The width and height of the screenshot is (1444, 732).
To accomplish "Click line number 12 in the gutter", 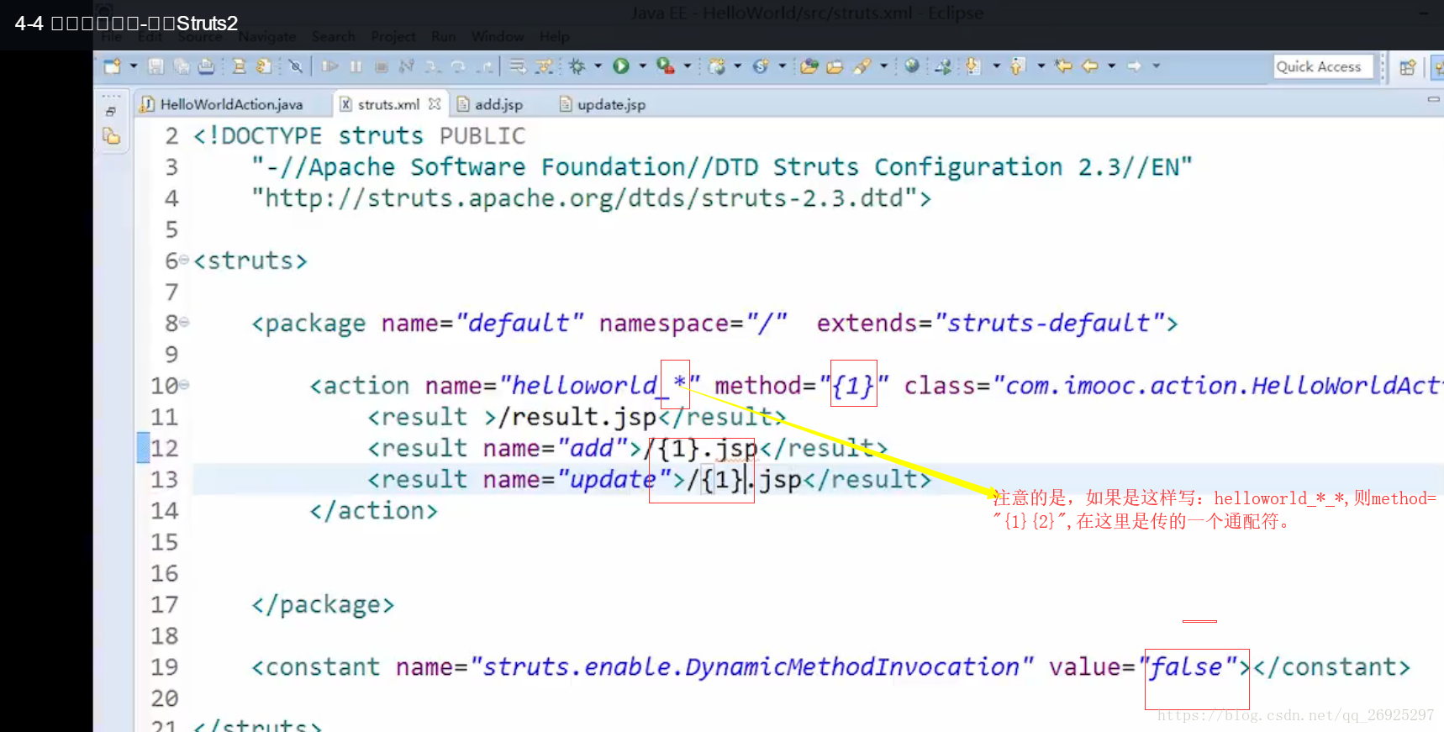I will [165, 448].
